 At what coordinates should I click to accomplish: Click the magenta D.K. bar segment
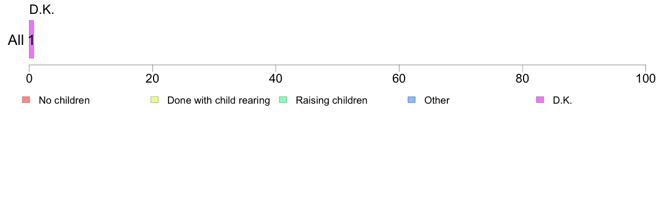[x=31, y=39]
